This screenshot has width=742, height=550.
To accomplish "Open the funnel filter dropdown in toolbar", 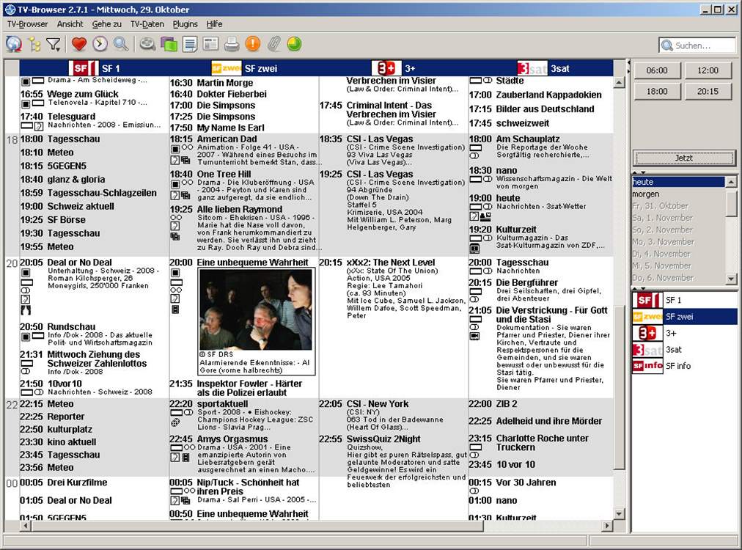I will (54, 45).
